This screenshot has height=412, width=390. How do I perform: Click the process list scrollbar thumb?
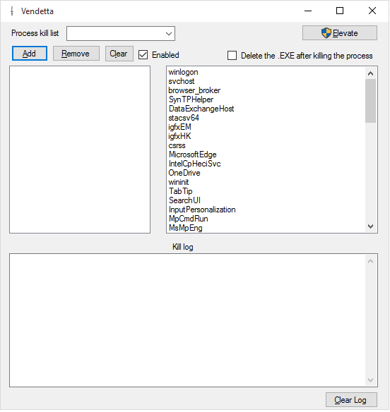click(x=370, y=101)
